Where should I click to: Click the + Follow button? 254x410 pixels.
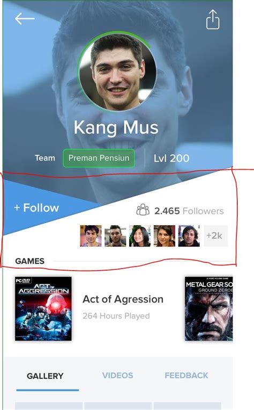36,208
